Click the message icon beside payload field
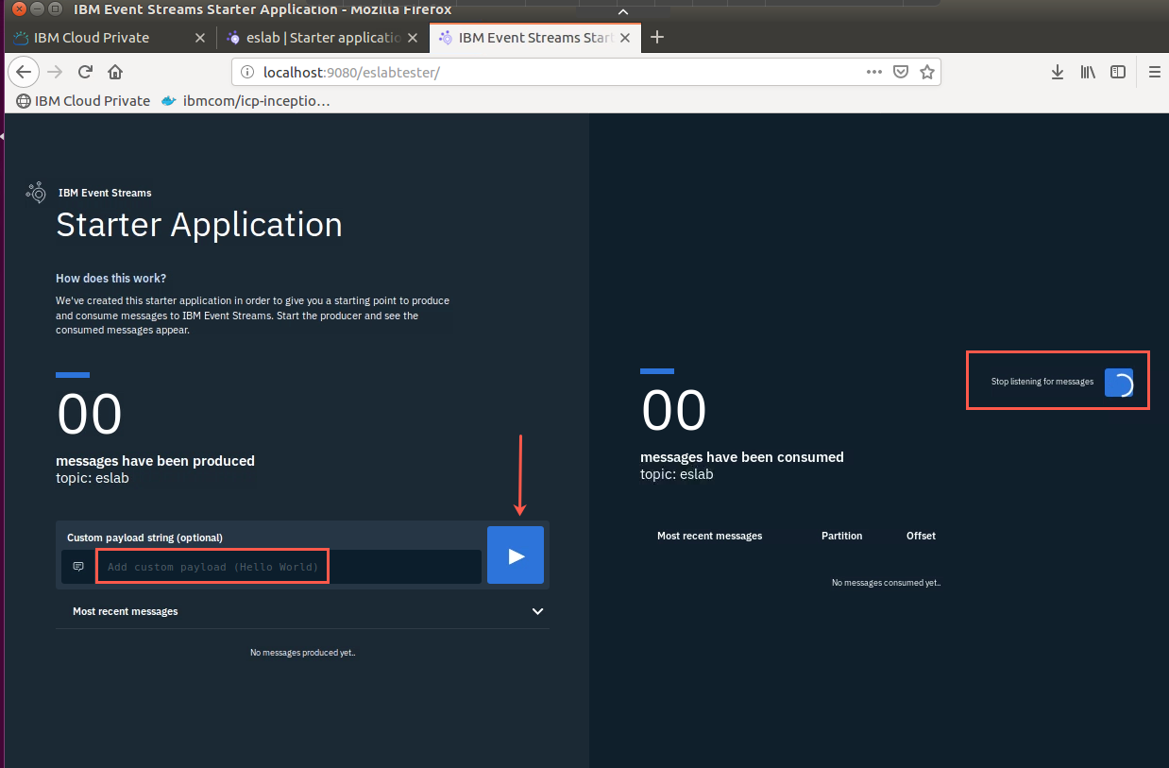Screen dimensions: 1169x768 click(x=78, y=567)
